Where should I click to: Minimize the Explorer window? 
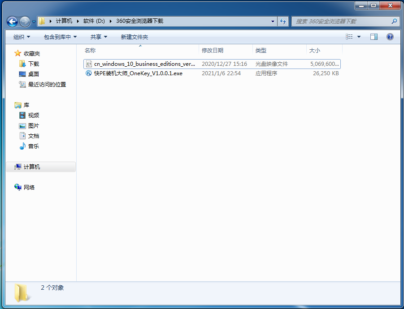pyautogui.click(x=361, y=5)
